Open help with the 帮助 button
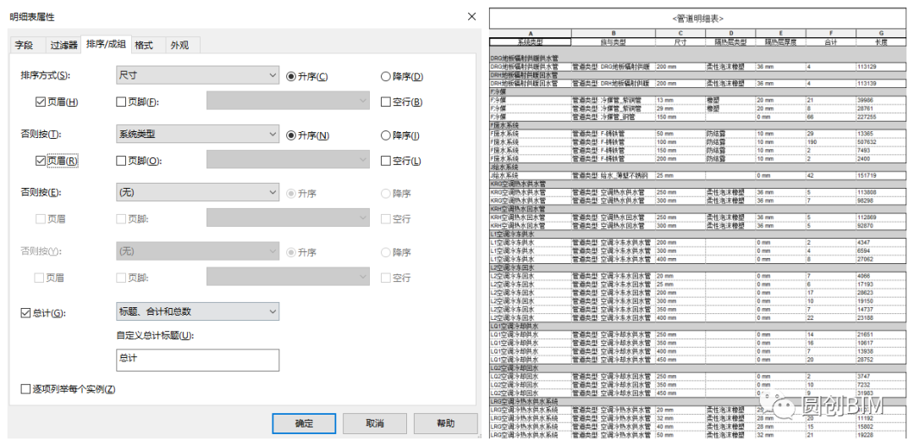914x446 pixels. tap(445, 423)
